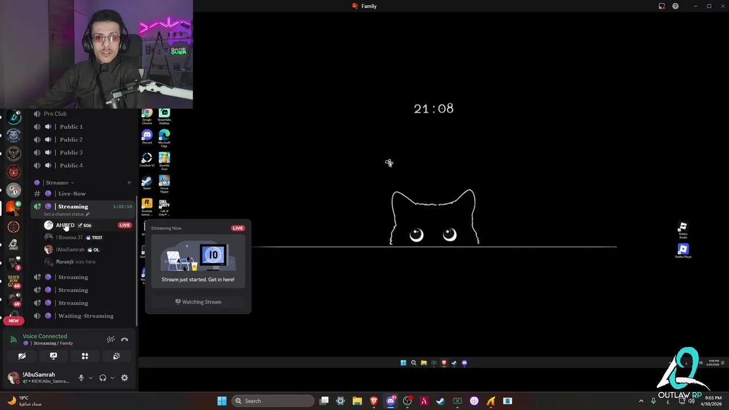Image resolution: width=729 pixels, height=410 pixels.
Task: Toggle deafen headphones icon
Action: coord(103,378)
